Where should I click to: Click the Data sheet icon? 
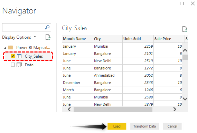pos(19,65)
